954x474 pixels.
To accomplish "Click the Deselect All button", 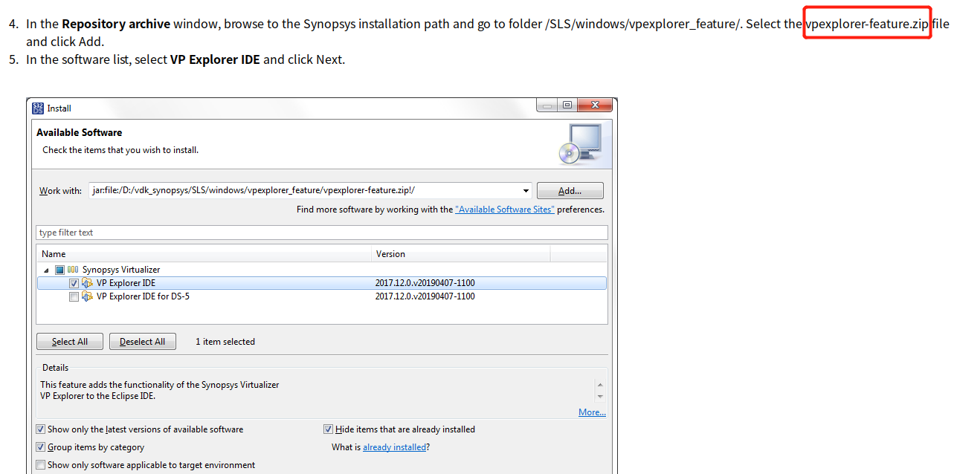I will click(x=142, y=341).
